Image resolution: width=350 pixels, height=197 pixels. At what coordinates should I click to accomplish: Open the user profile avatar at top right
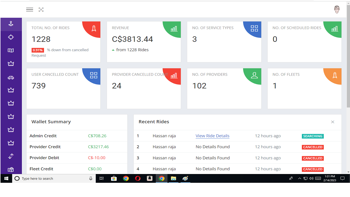pyautogui.click(x=337, y=9)
